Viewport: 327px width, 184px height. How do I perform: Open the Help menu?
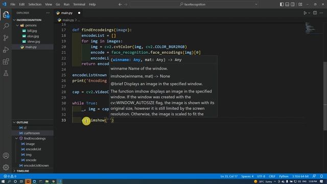click(x=92, y=5)
